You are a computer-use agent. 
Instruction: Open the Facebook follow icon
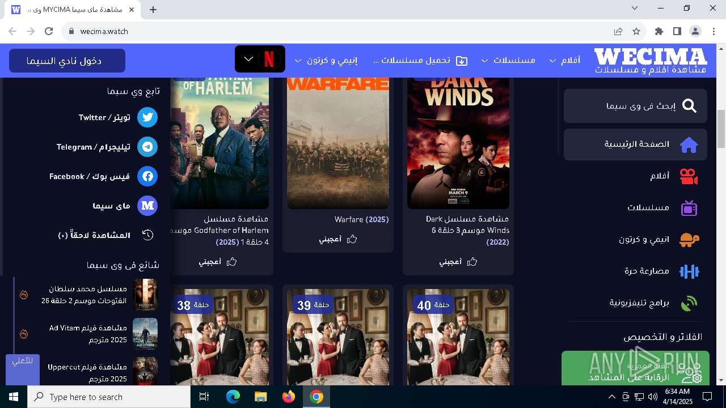click(147, 176)
